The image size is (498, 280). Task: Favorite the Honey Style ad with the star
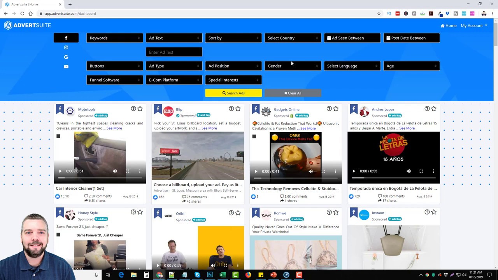pos(140,212)
